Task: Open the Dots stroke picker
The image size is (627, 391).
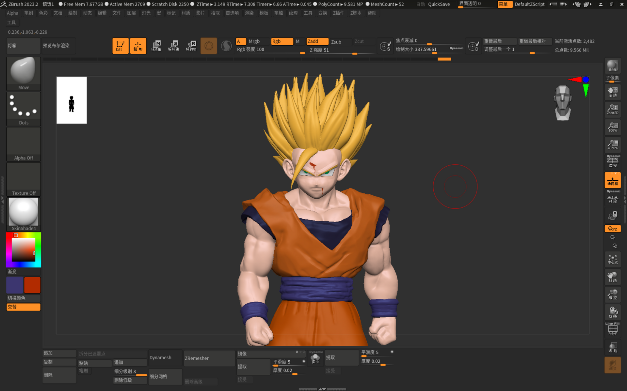Action: pyautogui.click(x=24, y=109)
